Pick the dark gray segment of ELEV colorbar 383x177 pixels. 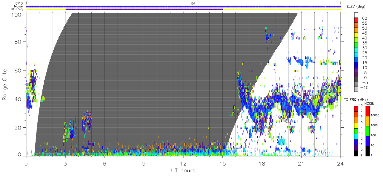click(356, 80)
